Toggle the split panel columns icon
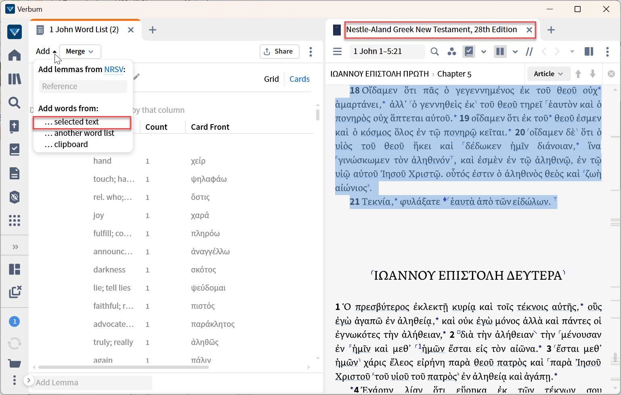 pos(589,51)
